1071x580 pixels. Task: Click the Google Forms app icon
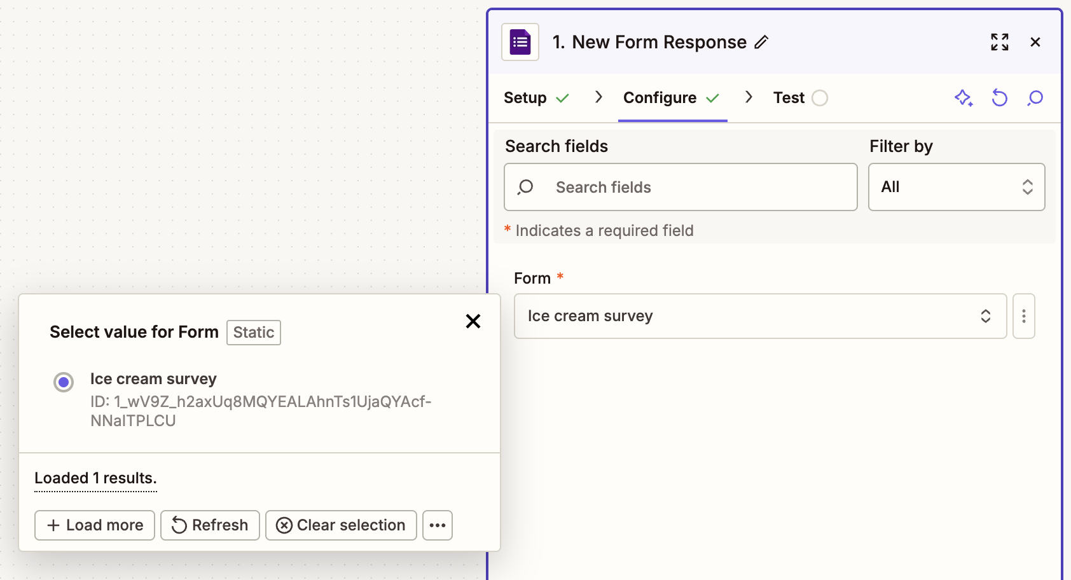(x=520, y=41)
